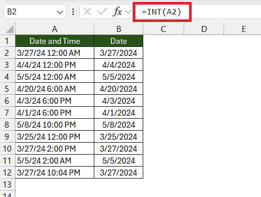
Task: Click the Select All corner triangle
Action: (x=9, y=29)
